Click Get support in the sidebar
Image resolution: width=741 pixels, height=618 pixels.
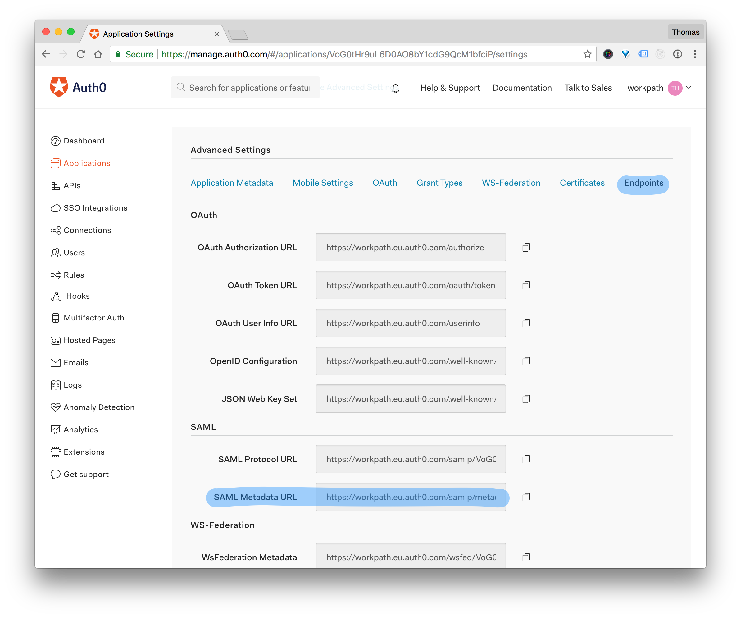[80, 474]
